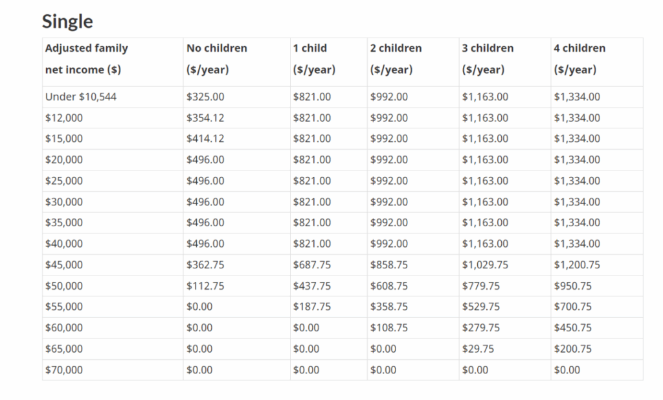The height and width of the screenshot is (400, 663).
Task: Click the $187.75 cell
Action: tap(311, 307)
